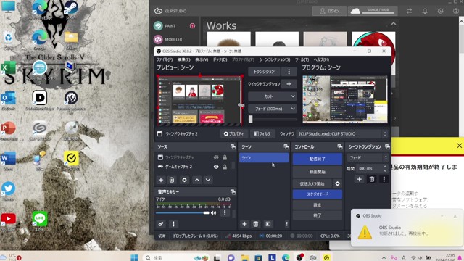Click the 配信終了 stop streaming button
The image size is (464, 261).
point(318,159)
